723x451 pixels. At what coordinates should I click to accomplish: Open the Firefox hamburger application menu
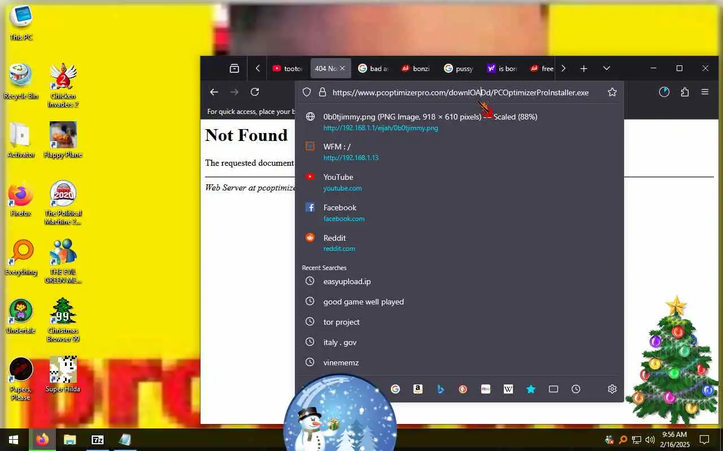tap(705, 92)
